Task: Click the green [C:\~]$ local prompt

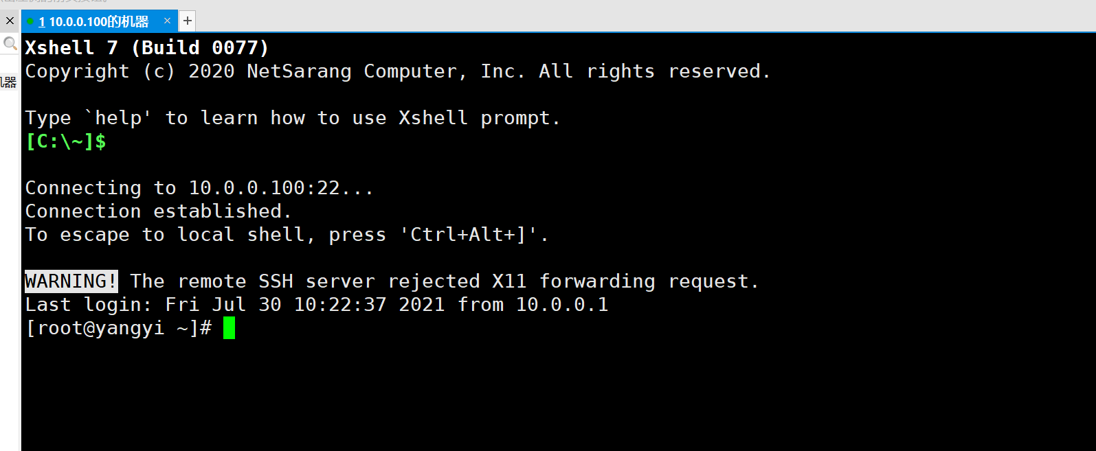Action: pyautogui.click(x=66, y=141)
